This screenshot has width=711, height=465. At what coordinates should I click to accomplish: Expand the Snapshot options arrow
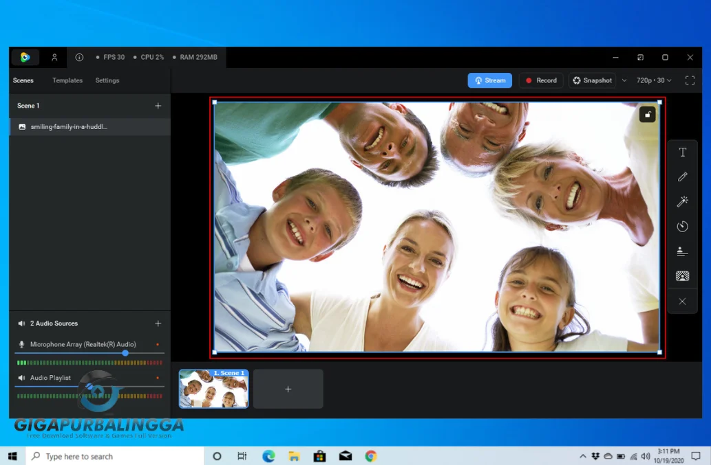click(x=624, y=80)
